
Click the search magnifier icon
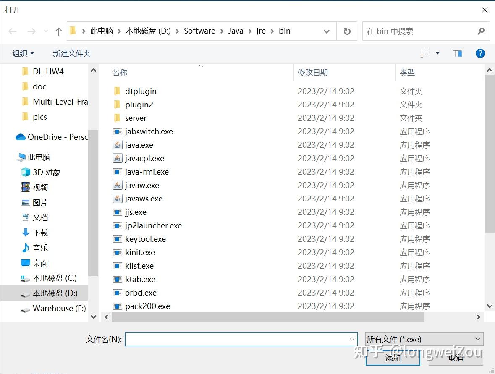click(x=481, y=31)
